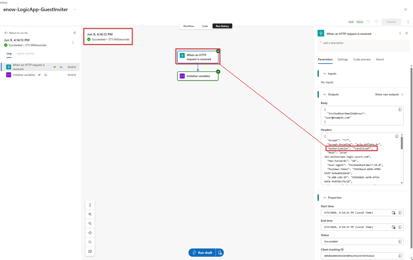Screen dimensions: 413x260
Task: Switch to the Agent activity tab
Action: [25, 54]
